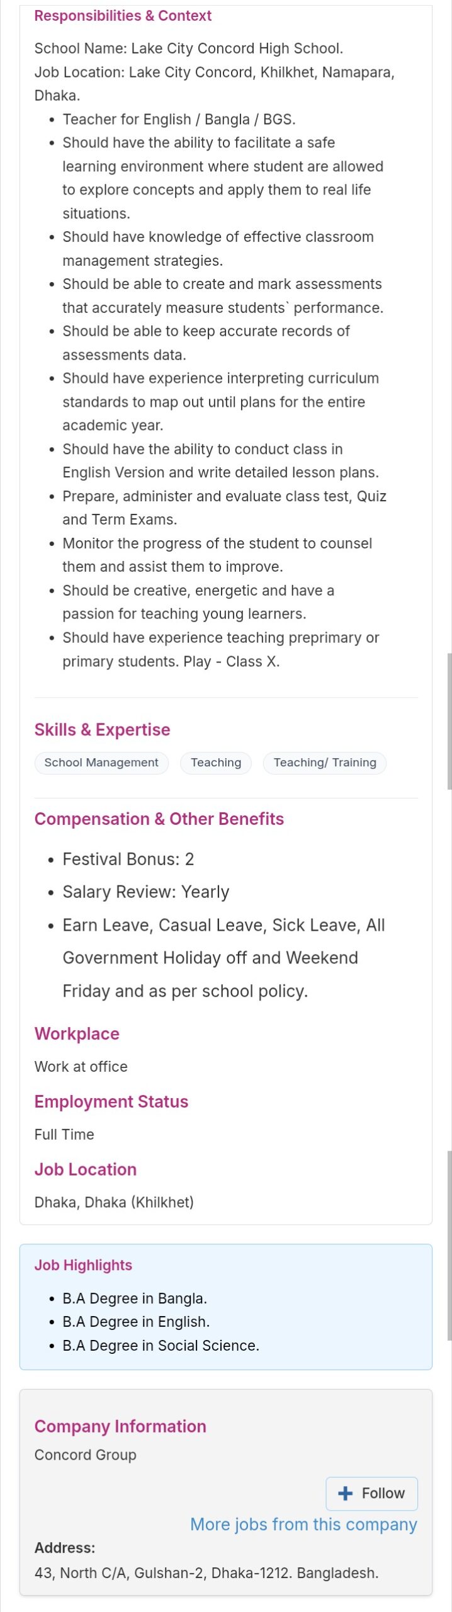Select the School Management skill tag
452x1612 pixels.
pyautogui.click(x=101, y=763)
